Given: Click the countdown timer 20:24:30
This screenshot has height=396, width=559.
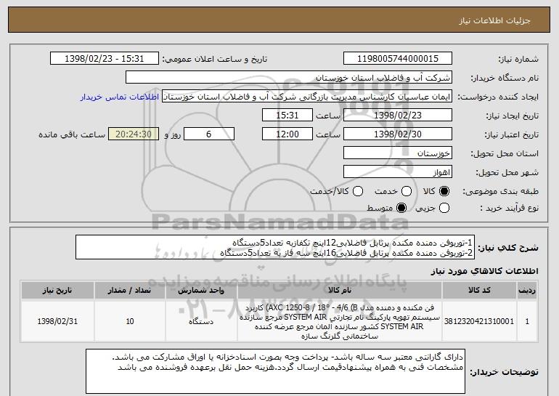Looking at the screenshot, I should click(134, 134).
